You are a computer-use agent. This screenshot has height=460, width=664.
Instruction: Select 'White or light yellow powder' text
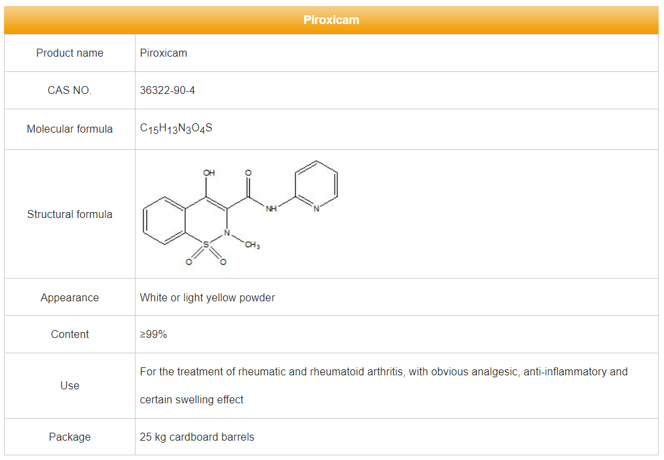click(x=207, y=298)
